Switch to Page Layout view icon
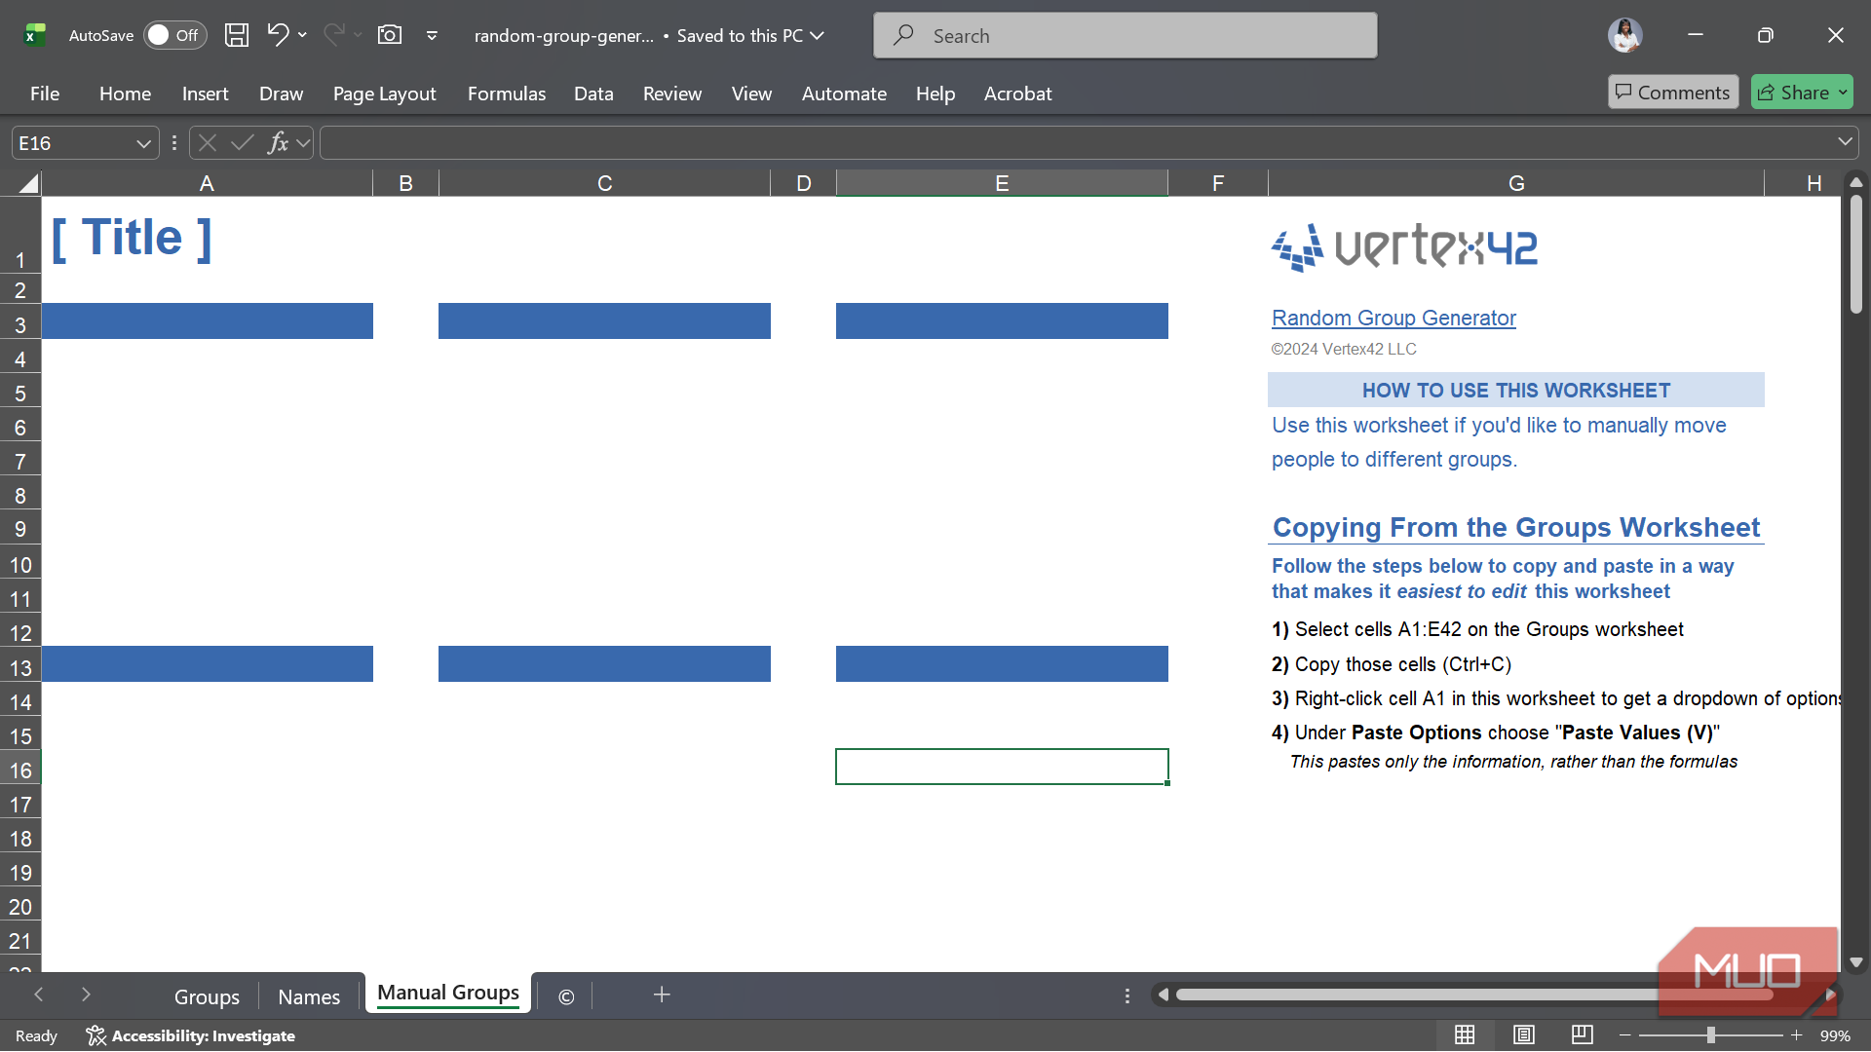 click(x=1524, y=1035)
